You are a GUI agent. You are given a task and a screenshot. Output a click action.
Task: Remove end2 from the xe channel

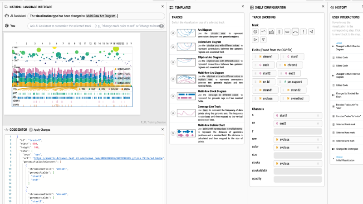(318, 123)
